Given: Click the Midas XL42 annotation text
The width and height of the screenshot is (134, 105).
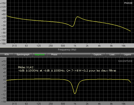Looking at the screenshot, I should tap(26, 67).
